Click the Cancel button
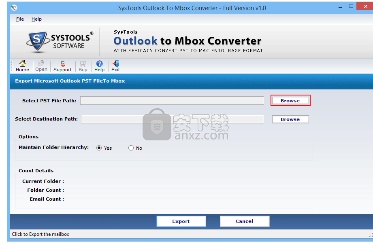373x250 pixels. 245,221
